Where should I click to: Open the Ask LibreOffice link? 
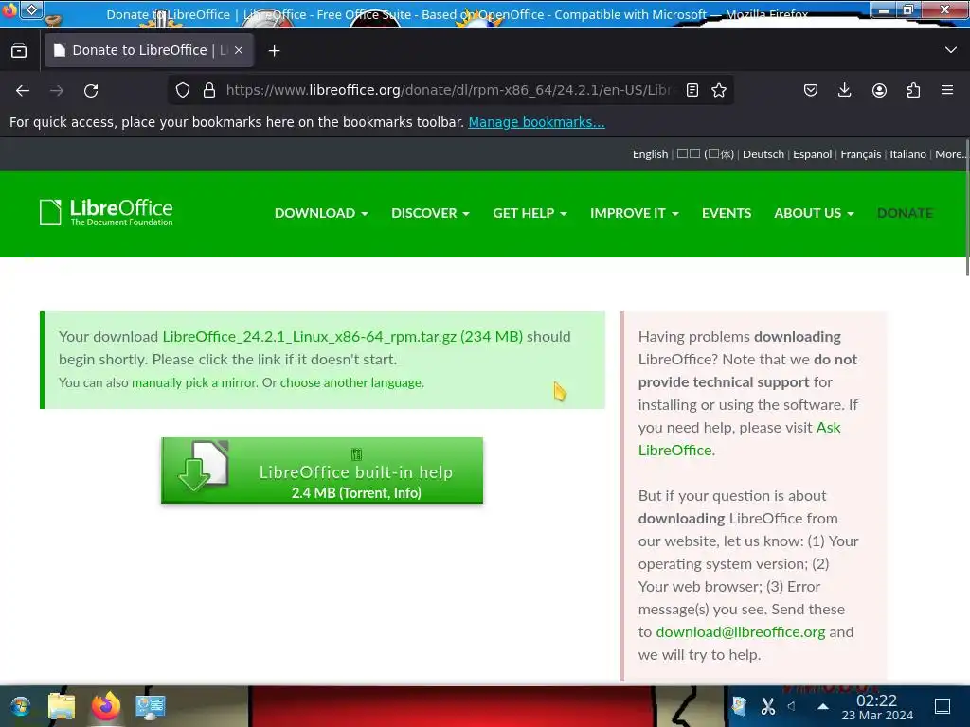pos(739,439)
